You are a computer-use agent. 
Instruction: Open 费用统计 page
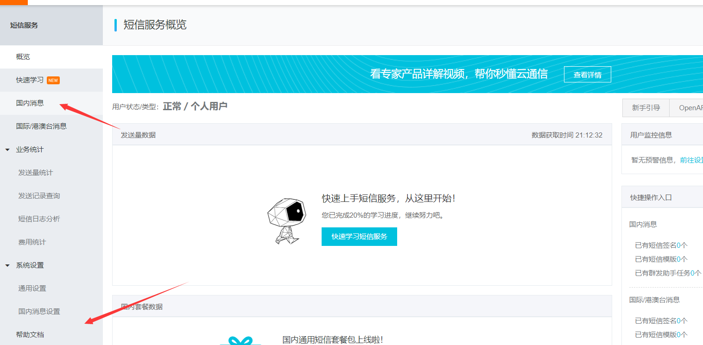tap(32, 242)
